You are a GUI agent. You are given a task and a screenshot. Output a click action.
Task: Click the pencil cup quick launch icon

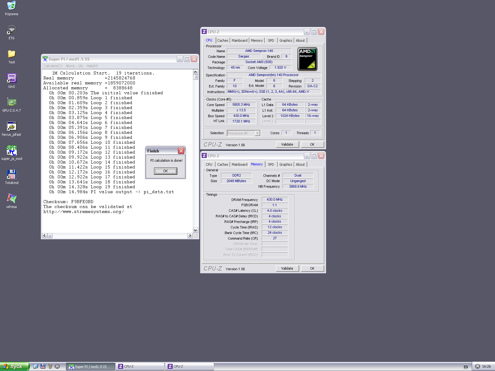50,366
